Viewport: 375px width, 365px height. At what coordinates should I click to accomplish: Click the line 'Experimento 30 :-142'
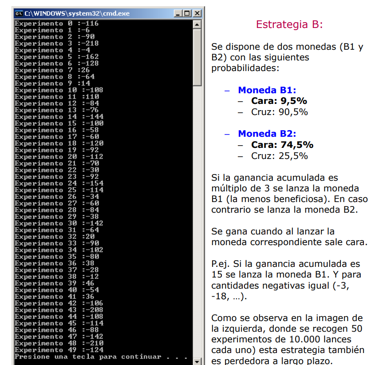59,223
